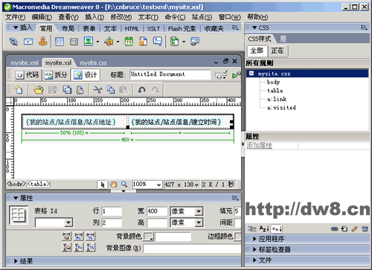Select the Hand tool in status bar
The height and width of the screenshot is (270, 372).
coord(114,184)
